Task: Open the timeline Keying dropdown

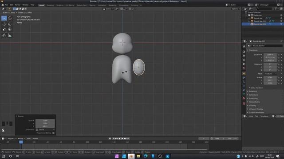Action: (21, 138)
